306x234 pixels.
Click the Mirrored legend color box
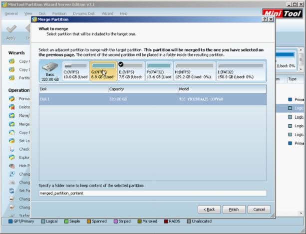tap(139, 222)
